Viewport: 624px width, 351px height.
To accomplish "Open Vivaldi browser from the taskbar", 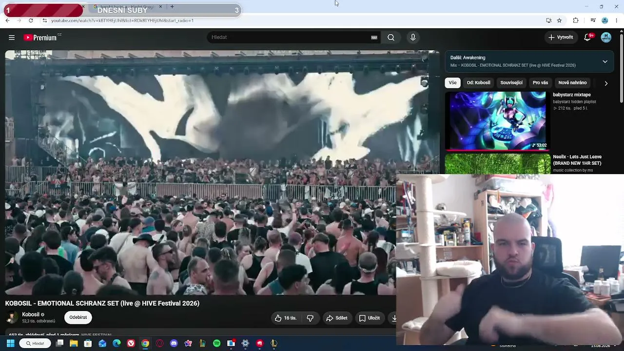I will [131, 343].
